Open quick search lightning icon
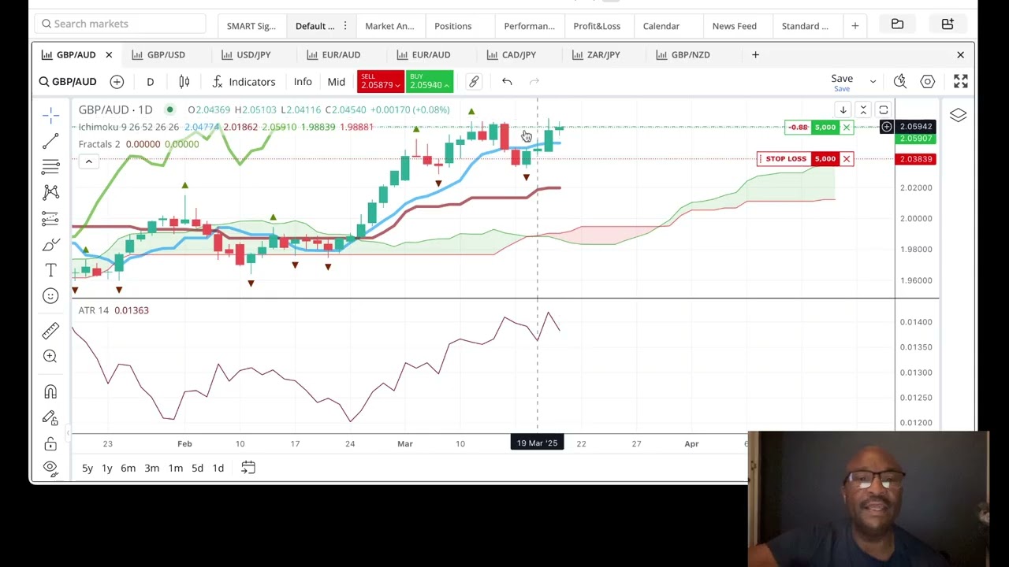 coord(899,82)
